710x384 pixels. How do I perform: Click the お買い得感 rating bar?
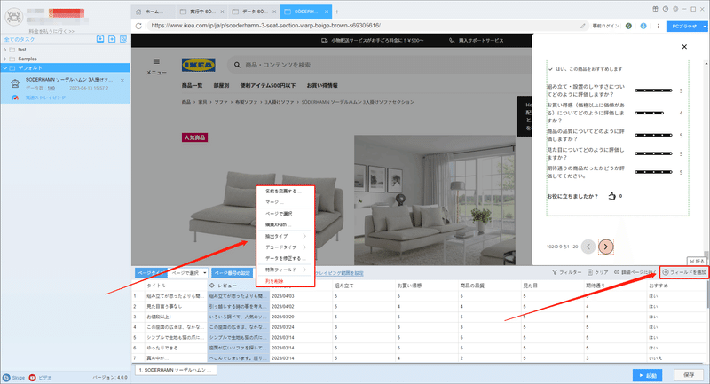tap(650, 113)
